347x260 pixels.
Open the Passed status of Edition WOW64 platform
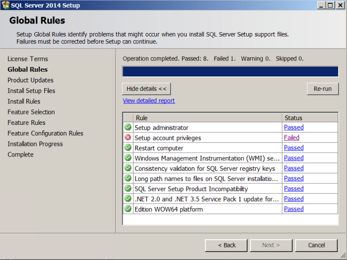[x=294, y=209]
